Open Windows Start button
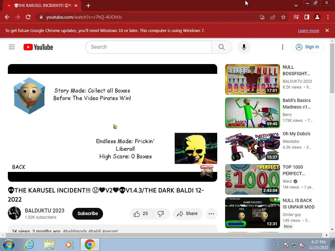This screenshot has height=251, width=335. [x=9, y=244]
